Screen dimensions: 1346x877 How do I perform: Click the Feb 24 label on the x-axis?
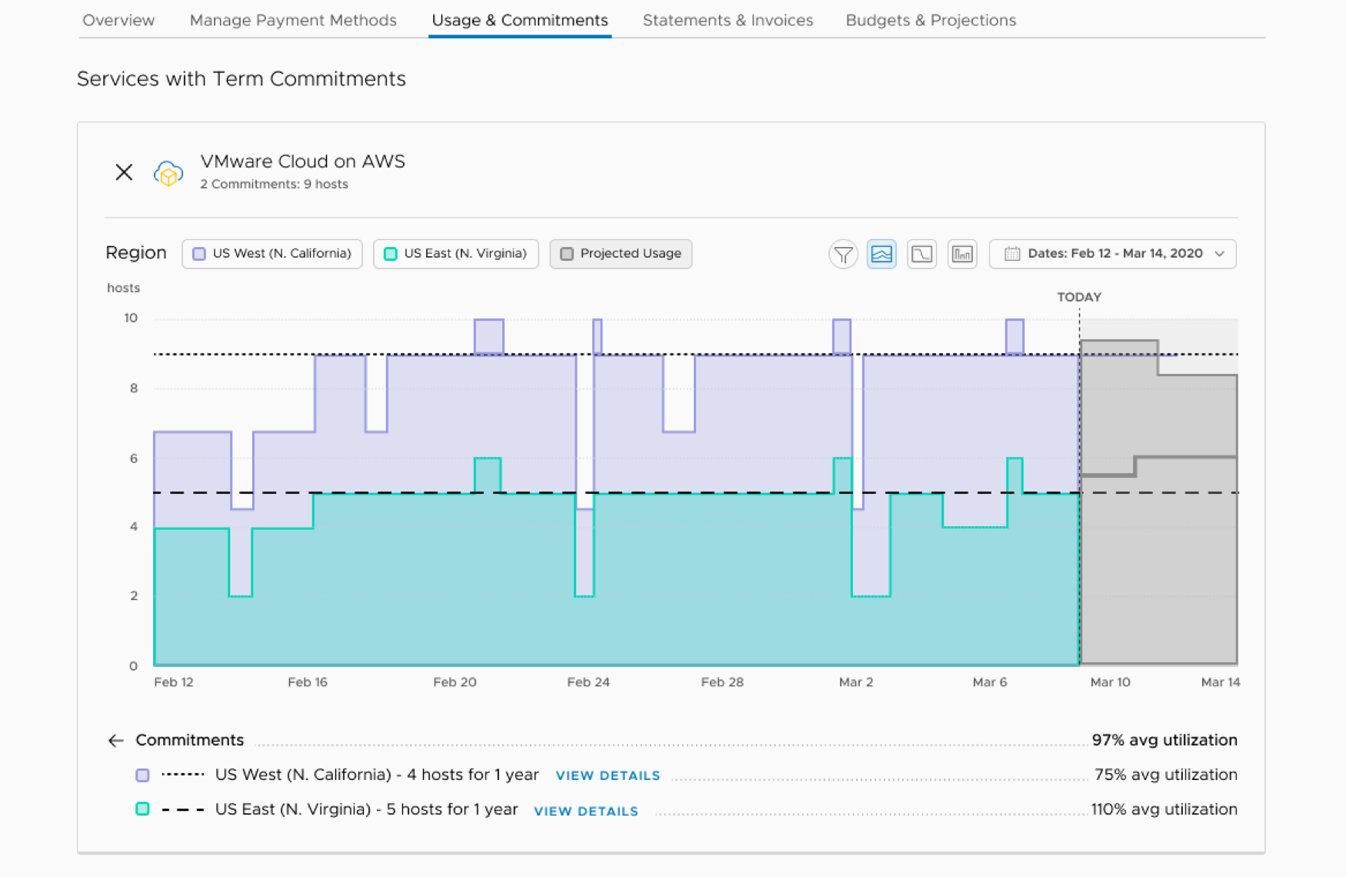click(588, 682)
